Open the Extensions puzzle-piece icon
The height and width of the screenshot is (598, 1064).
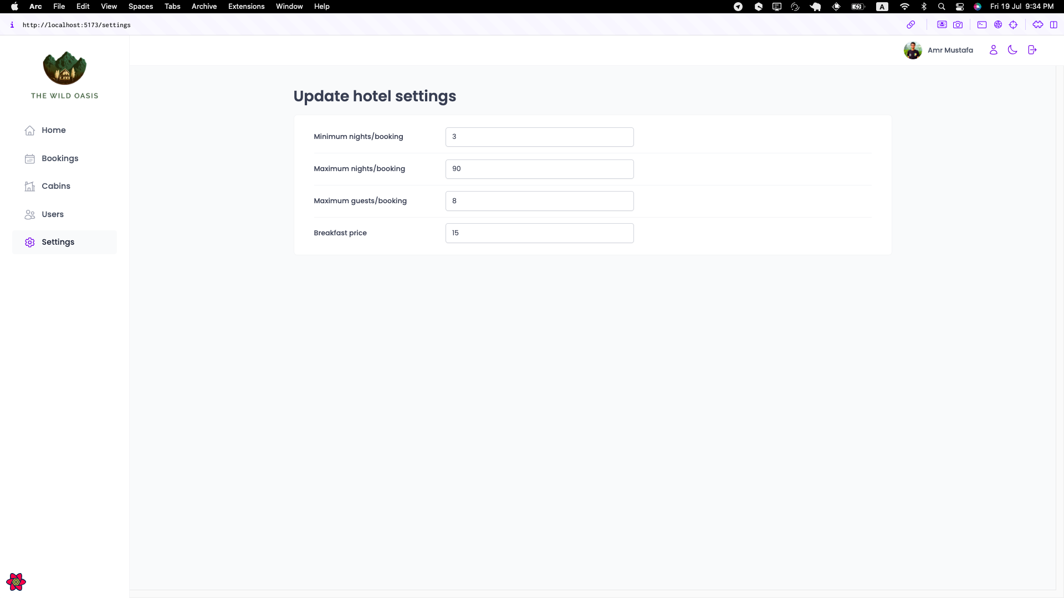pos(1037,25)
